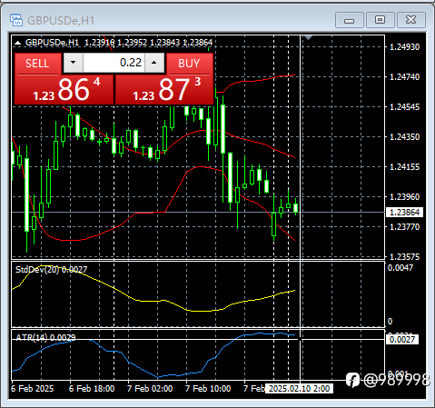Viewport: 435px width, 408px height.
Task: Collapse the one-click trading panel triangle
Action: [x=18, y=43]
